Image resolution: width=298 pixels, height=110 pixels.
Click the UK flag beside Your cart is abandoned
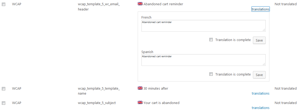[x=140, y=103]
